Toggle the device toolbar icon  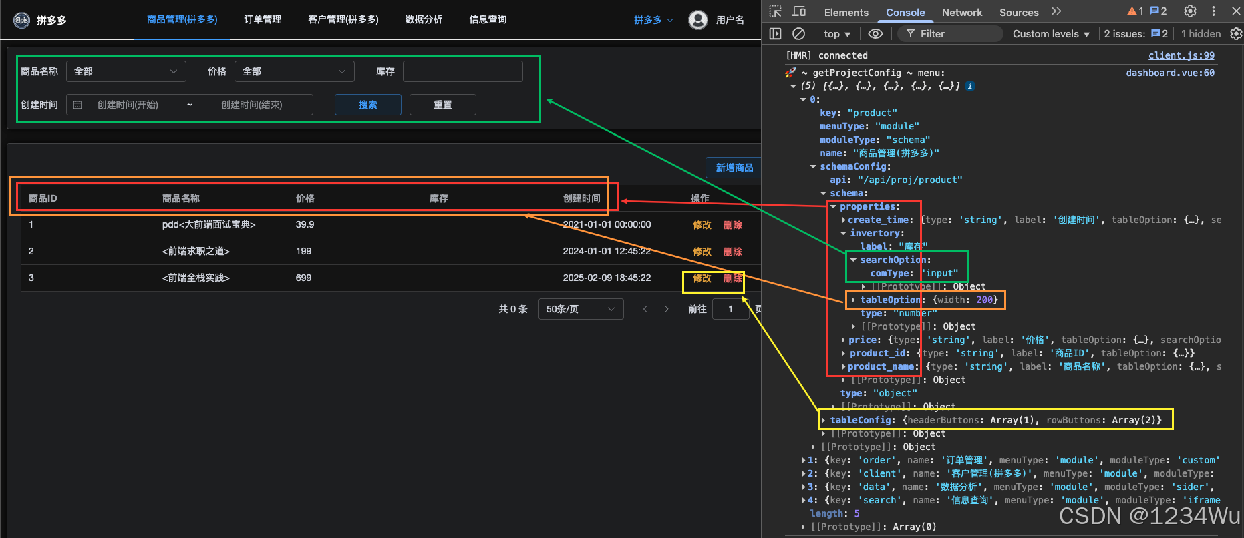(799, 11)
